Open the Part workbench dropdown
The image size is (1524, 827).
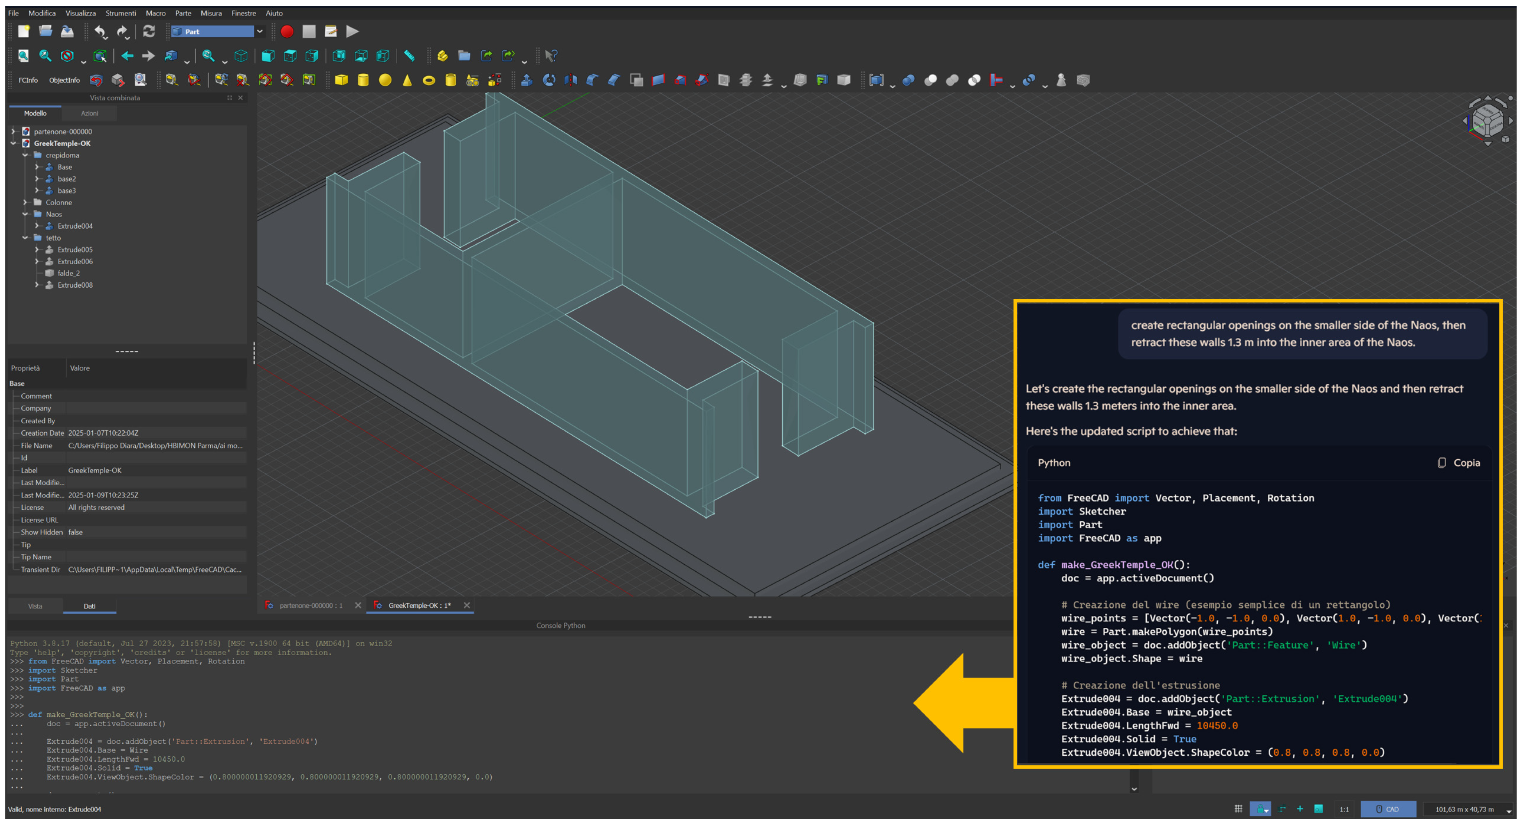tap(259, 31)
